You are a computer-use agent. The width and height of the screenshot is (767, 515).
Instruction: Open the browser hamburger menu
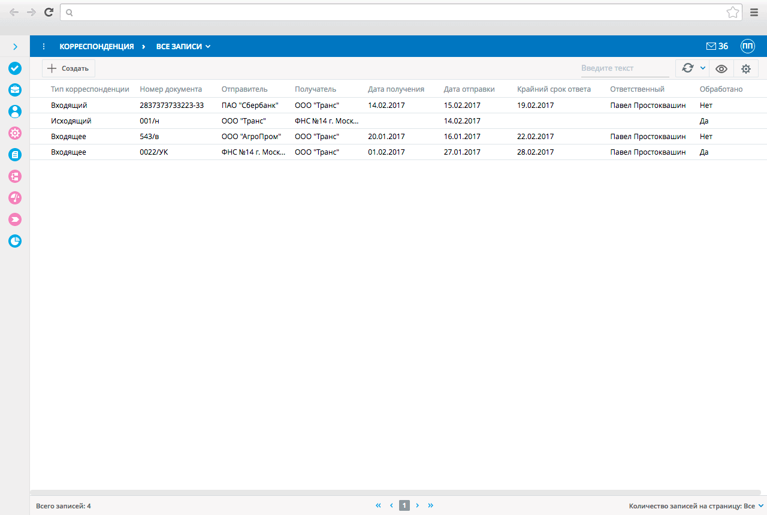[x=754, y=12]
